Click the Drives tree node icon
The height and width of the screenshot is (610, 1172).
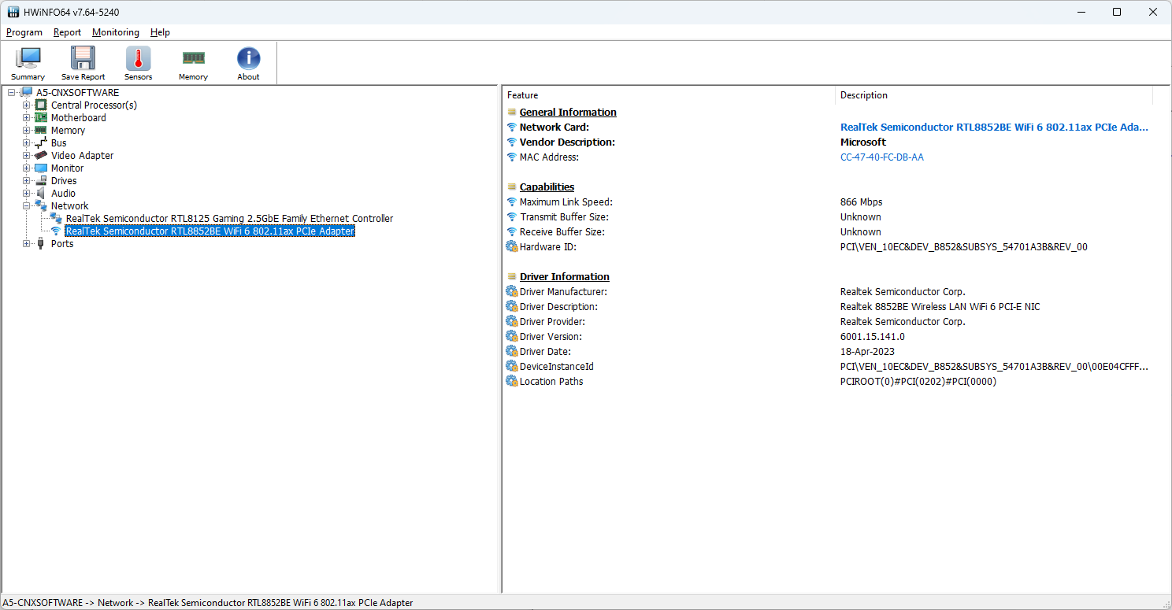click(41, 181)
